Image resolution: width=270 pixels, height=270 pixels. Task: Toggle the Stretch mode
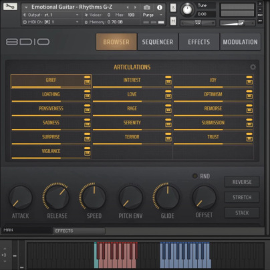(242, 197)
